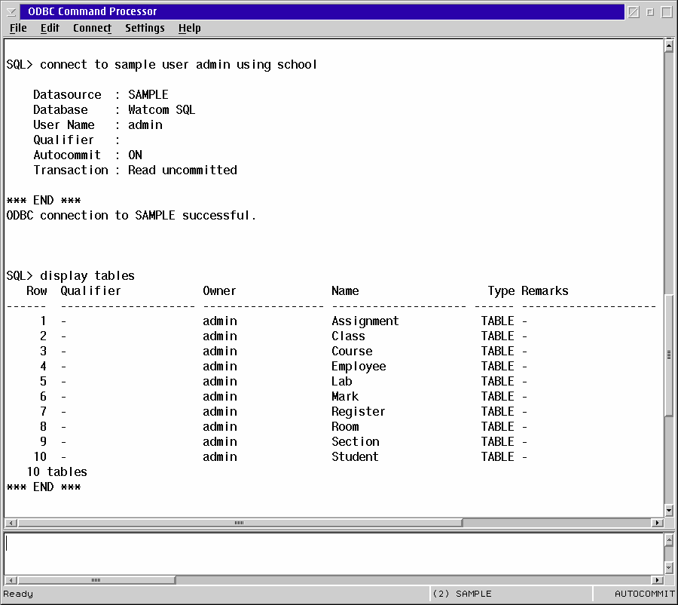Viewport: 678px width, 605px height.
Task: Click the command input scroll down arrow
Action: (x=668, y=567)
